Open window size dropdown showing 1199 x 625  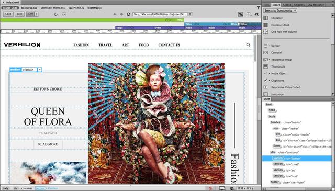pyautogui.click(x=245, y=188)
